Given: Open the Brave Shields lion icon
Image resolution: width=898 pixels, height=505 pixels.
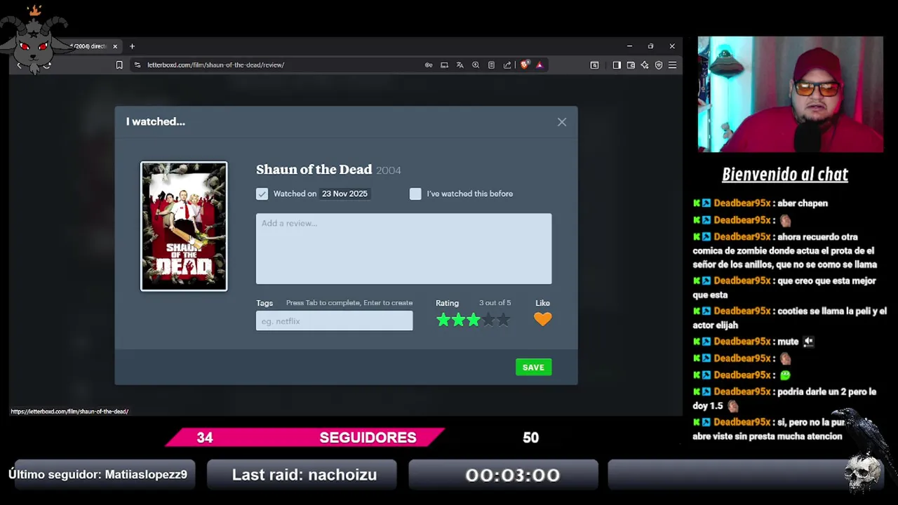Looking at the screenshot, I should [x=524, y=65].
